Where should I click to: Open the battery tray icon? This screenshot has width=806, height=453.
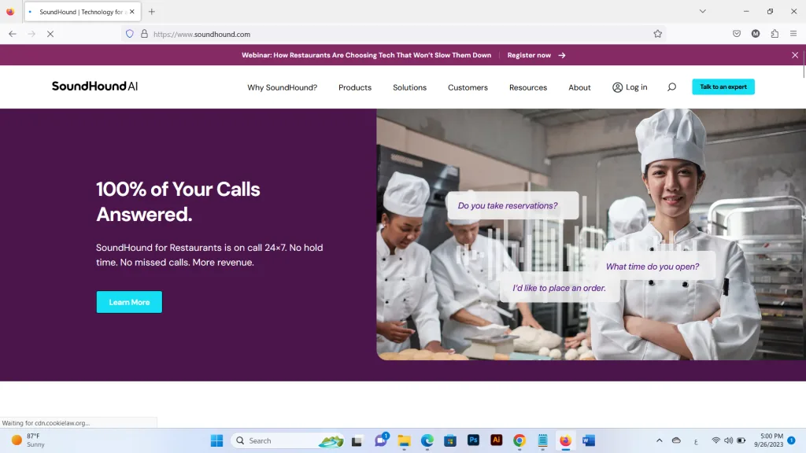tap(741, 440)
